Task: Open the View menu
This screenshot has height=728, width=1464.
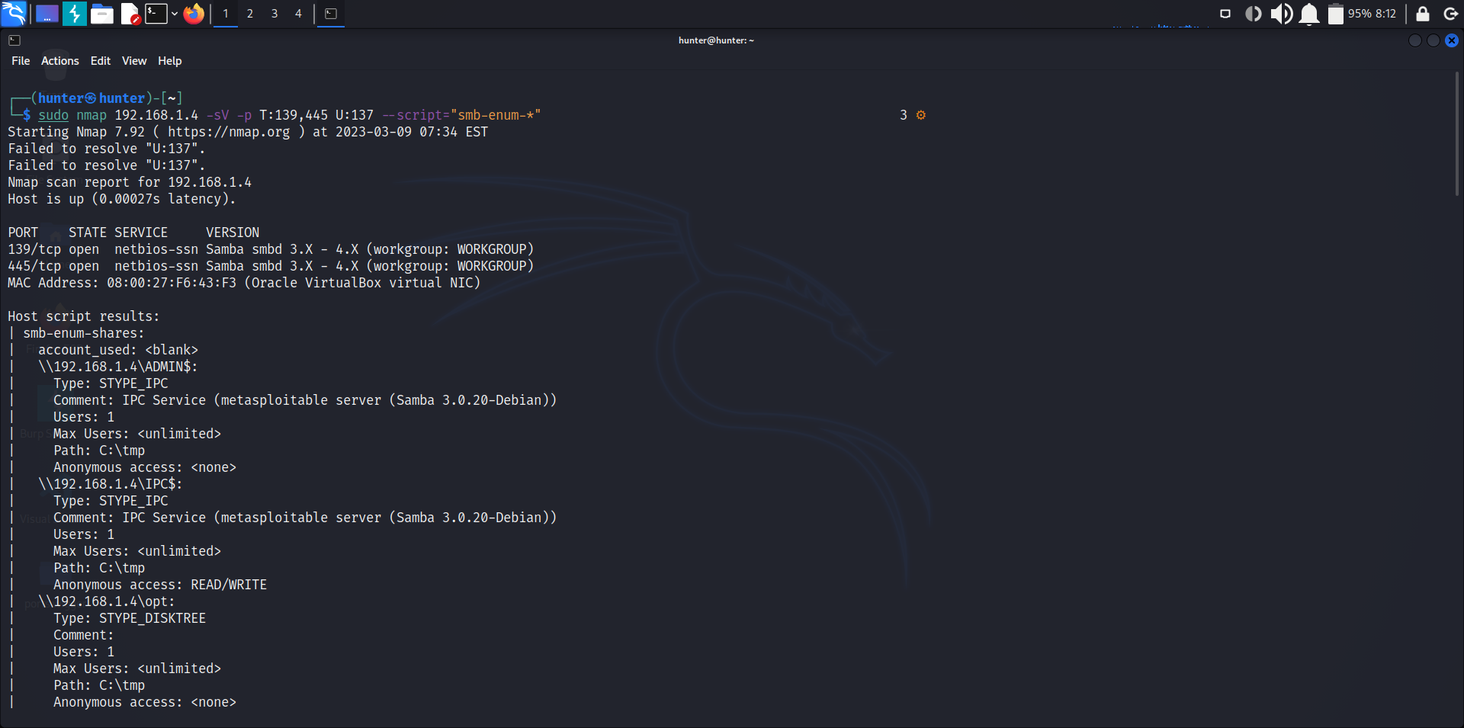Action: (x=134, y=61)
